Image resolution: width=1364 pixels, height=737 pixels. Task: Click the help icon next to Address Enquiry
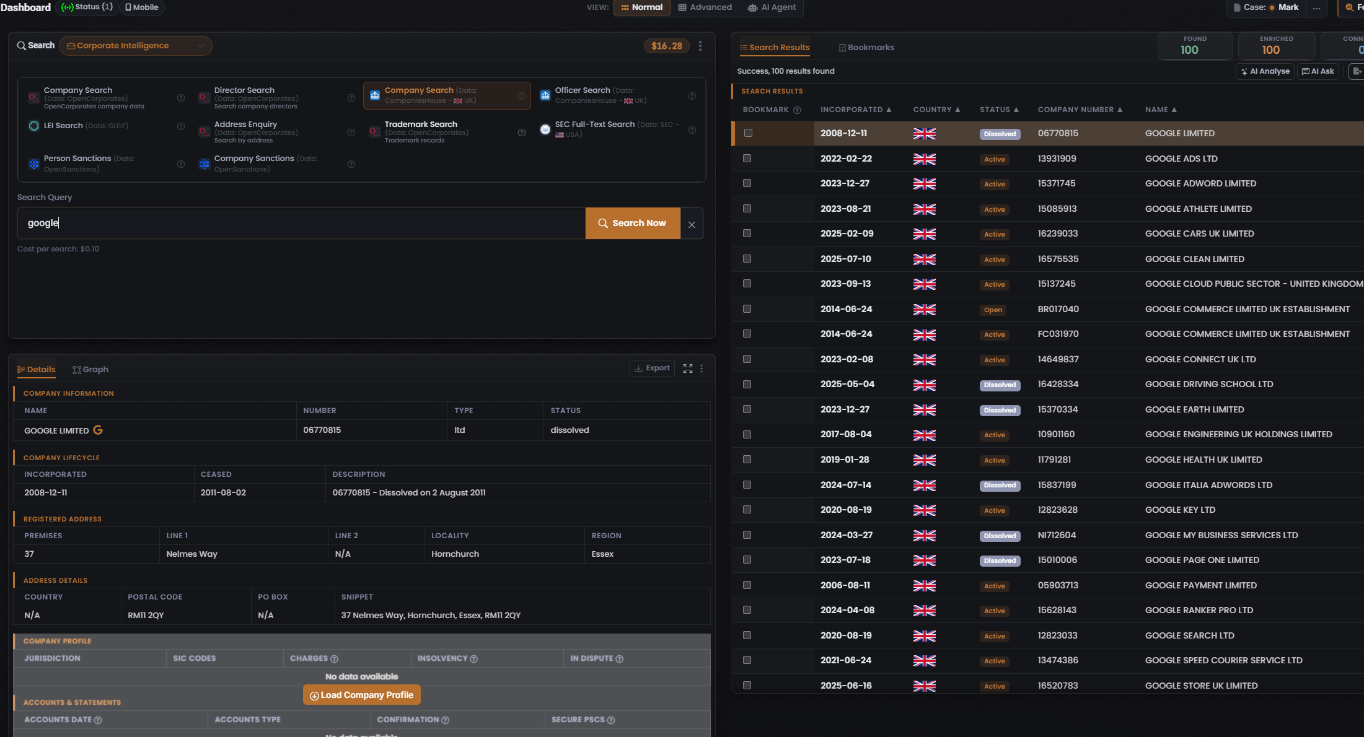pyautogui.click(x=351, y=133)
